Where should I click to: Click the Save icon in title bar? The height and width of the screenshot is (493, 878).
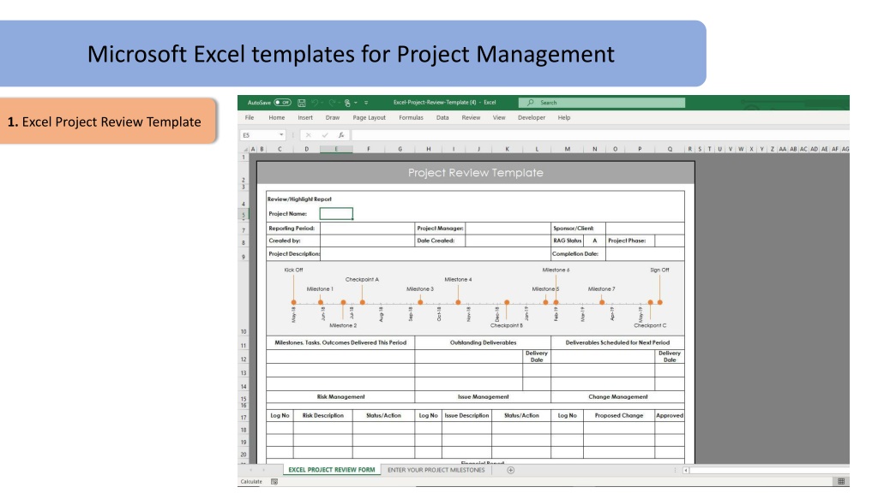tap(301, 103)
